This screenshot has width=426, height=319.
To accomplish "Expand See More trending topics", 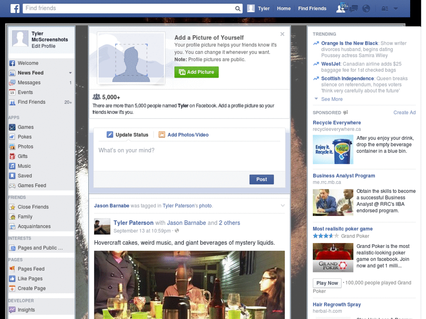I will 332,99.
